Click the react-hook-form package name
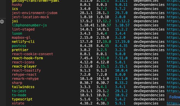Screen dimensions: 180x106 27,58
